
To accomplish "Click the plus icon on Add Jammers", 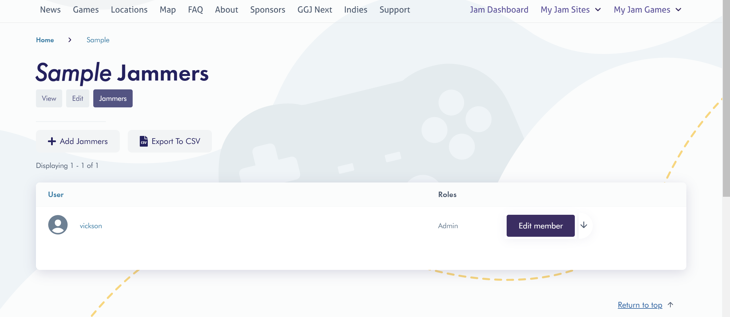I will (52, 141).
